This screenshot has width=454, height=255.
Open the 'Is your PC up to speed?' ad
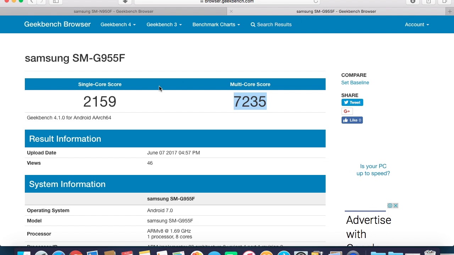click(x=373, y=170)
